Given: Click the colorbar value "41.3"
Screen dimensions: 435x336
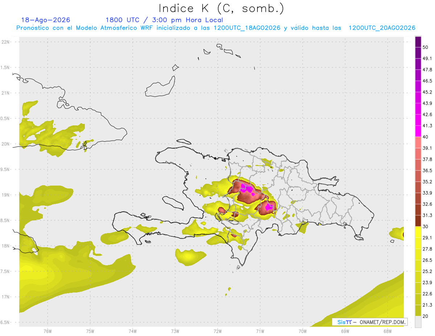Looking at the screenshot, I should tap(427, 126).
